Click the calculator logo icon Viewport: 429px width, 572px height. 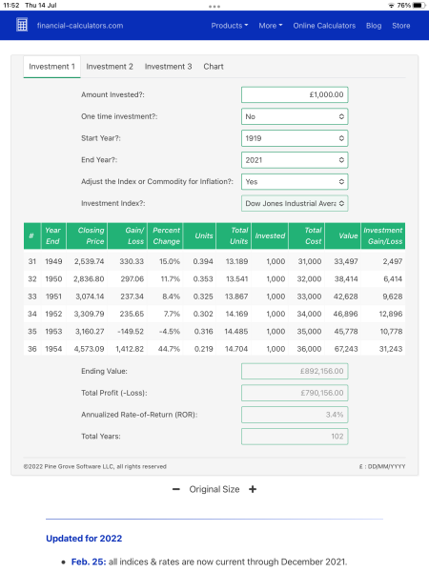tap(22, 25)
